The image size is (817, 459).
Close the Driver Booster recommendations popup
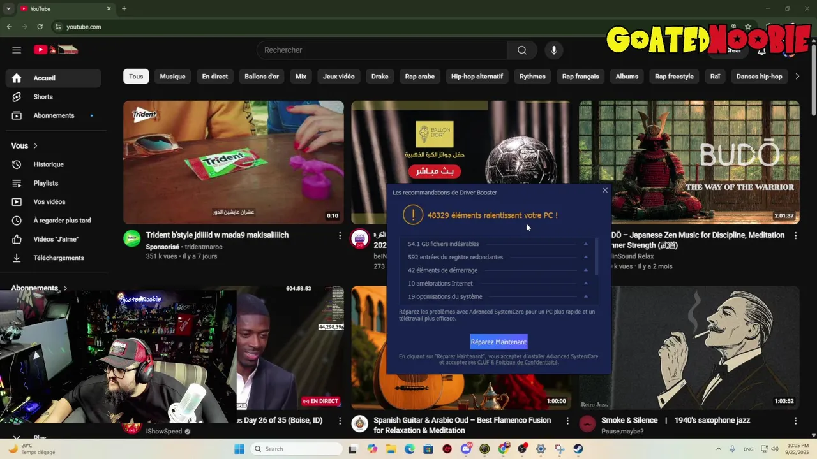[605, 190]
